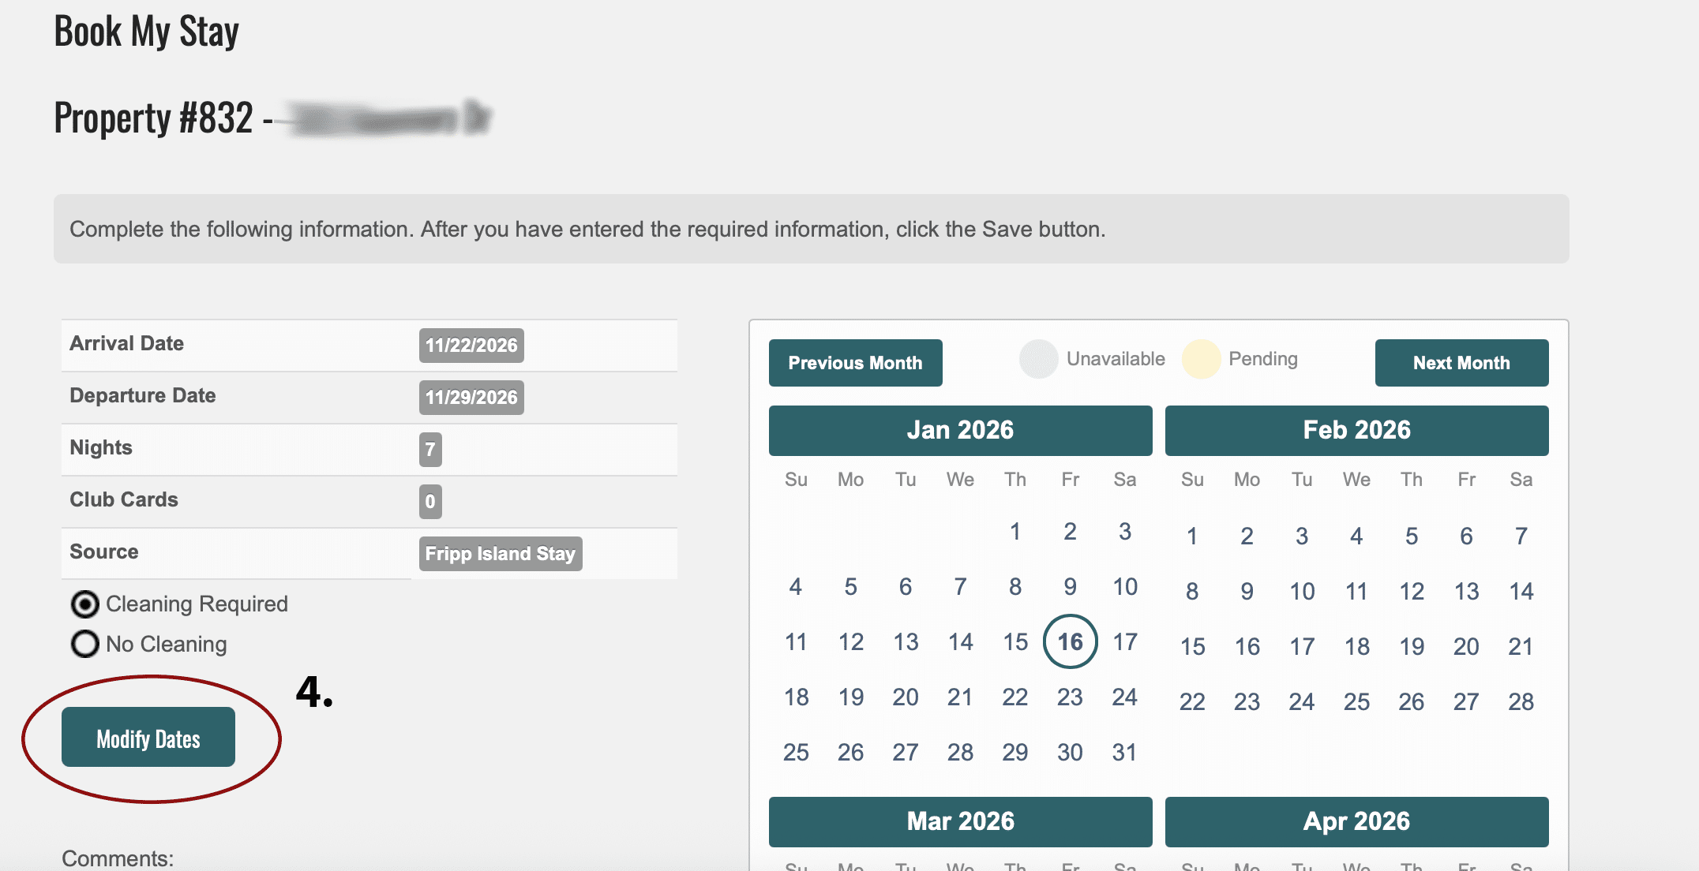The height and width of the screenshot is (871, 1699).
Task: Advance calendar with Next Month
Action: pyautogui.click(x=1461, y=363)
